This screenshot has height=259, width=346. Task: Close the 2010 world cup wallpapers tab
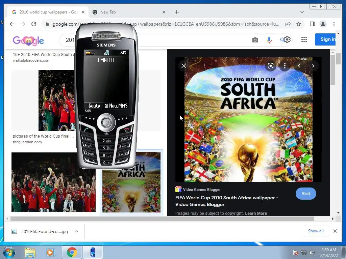[x=83, y=12]
